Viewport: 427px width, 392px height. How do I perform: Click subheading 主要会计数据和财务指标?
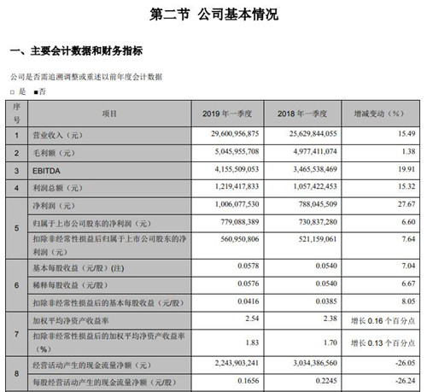86,51
